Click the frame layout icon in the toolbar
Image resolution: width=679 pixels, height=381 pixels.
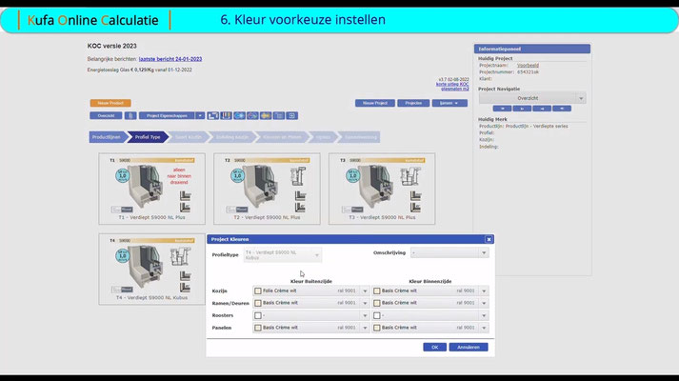point(212,115)
